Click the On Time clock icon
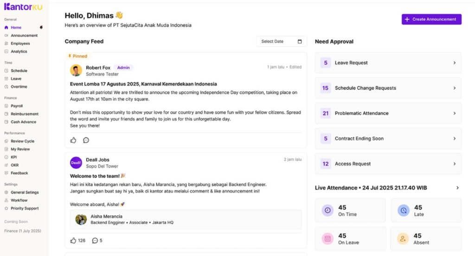475x256 pixels. coord(327,211)
